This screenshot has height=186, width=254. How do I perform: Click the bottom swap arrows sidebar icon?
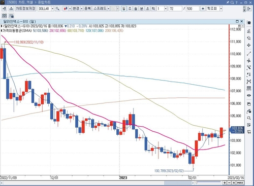(249, 132)
